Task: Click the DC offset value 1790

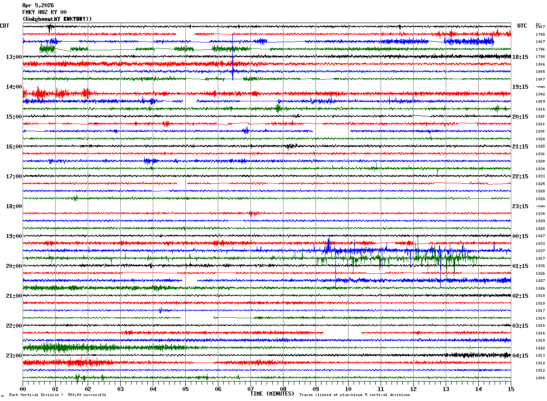Action: (x=540, y=49)
